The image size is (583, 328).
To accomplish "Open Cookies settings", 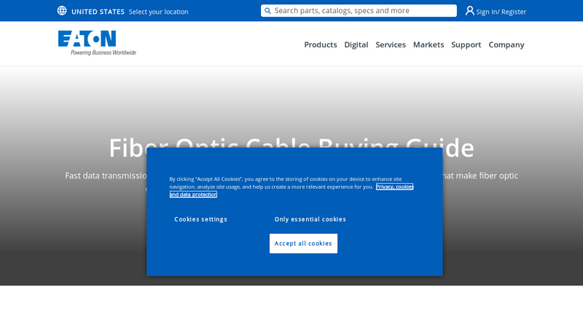I will point(200,219).
